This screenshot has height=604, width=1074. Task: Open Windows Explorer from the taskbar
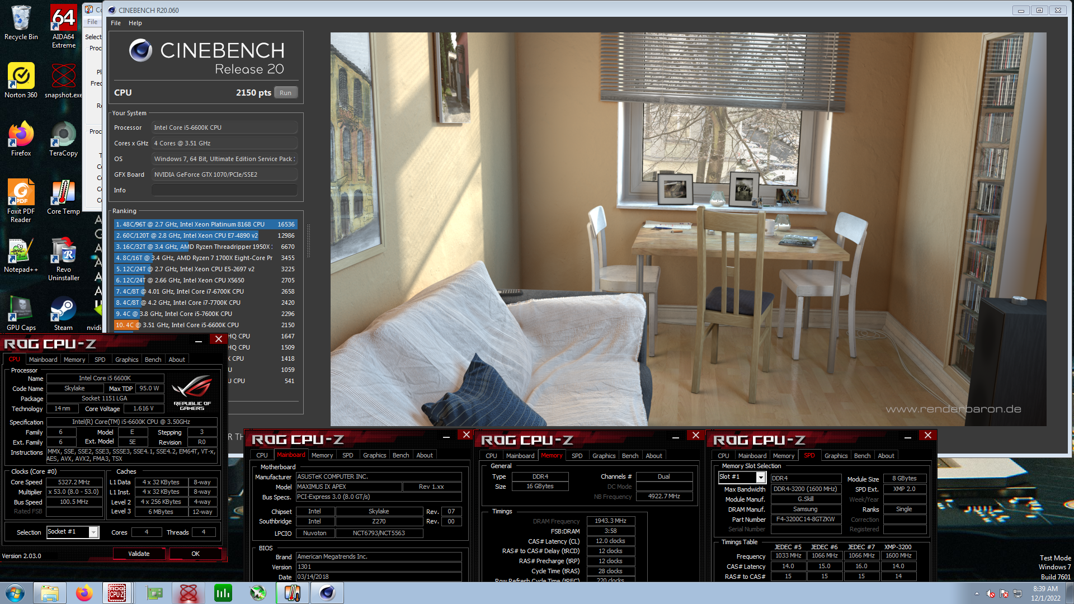click(x=50, y=593)
